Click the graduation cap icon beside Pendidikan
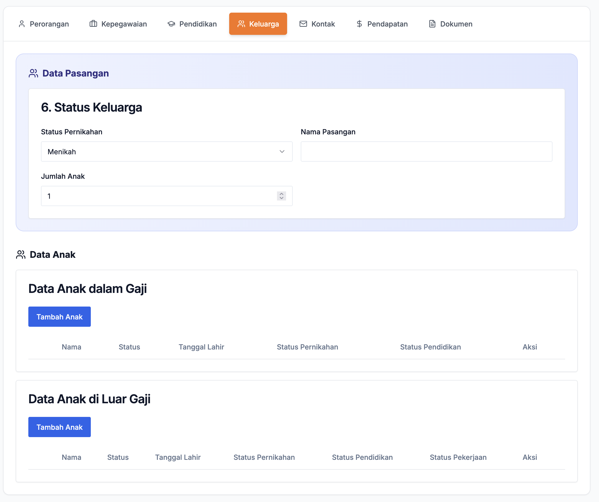The image size is (599, 502). pos(171,24)
